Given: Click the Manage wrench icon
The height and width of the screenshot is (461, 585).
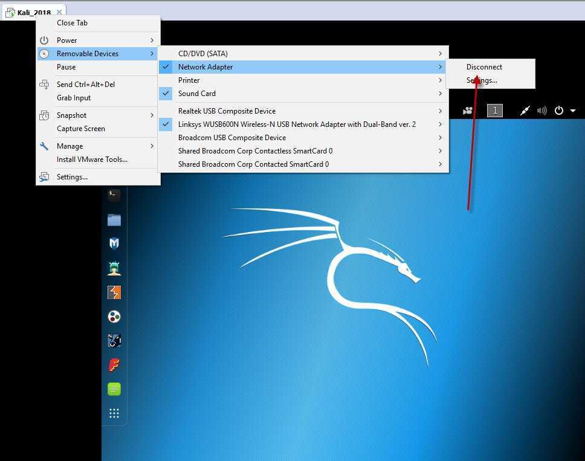Looking at the screenshot, I should (x=44, y=146).
